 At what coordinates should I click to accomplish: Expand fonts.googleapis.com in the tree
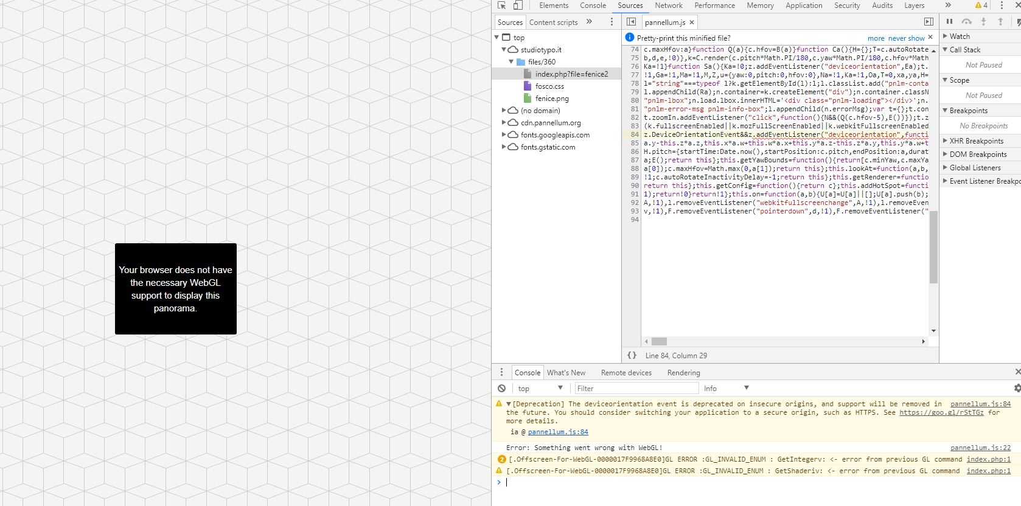504,134
